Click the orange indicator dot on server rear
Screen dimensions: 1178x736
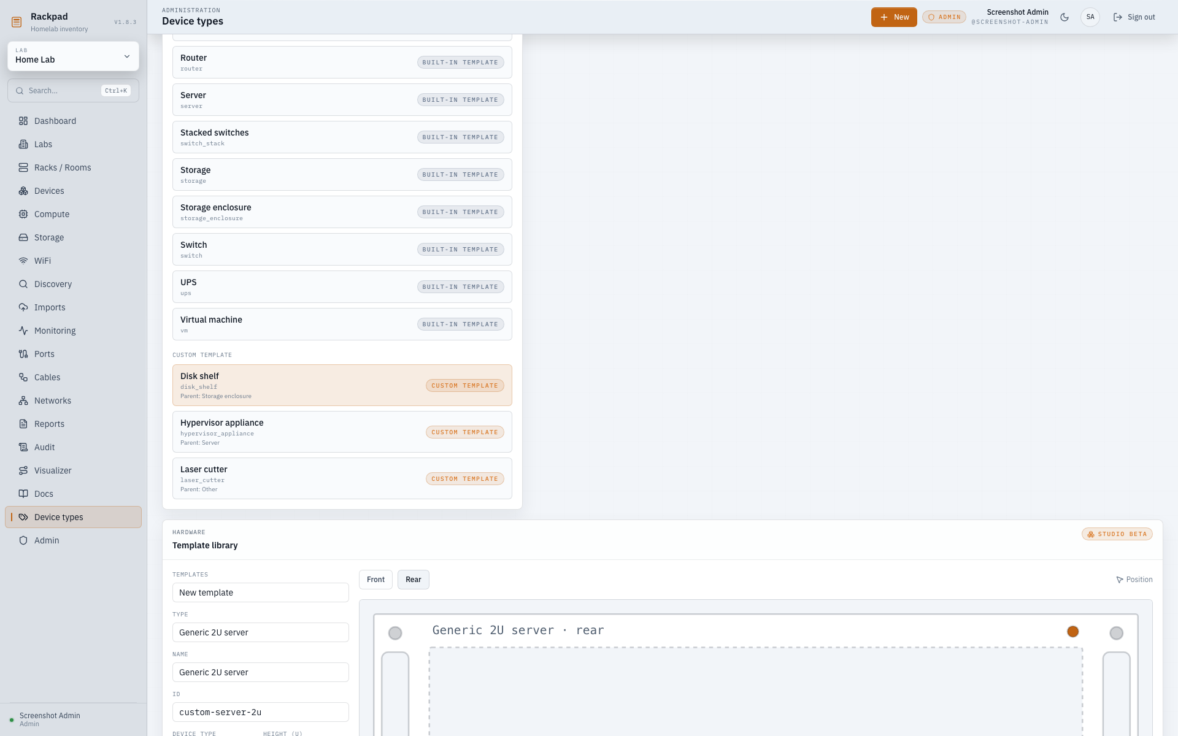(x=1072, y=632)
